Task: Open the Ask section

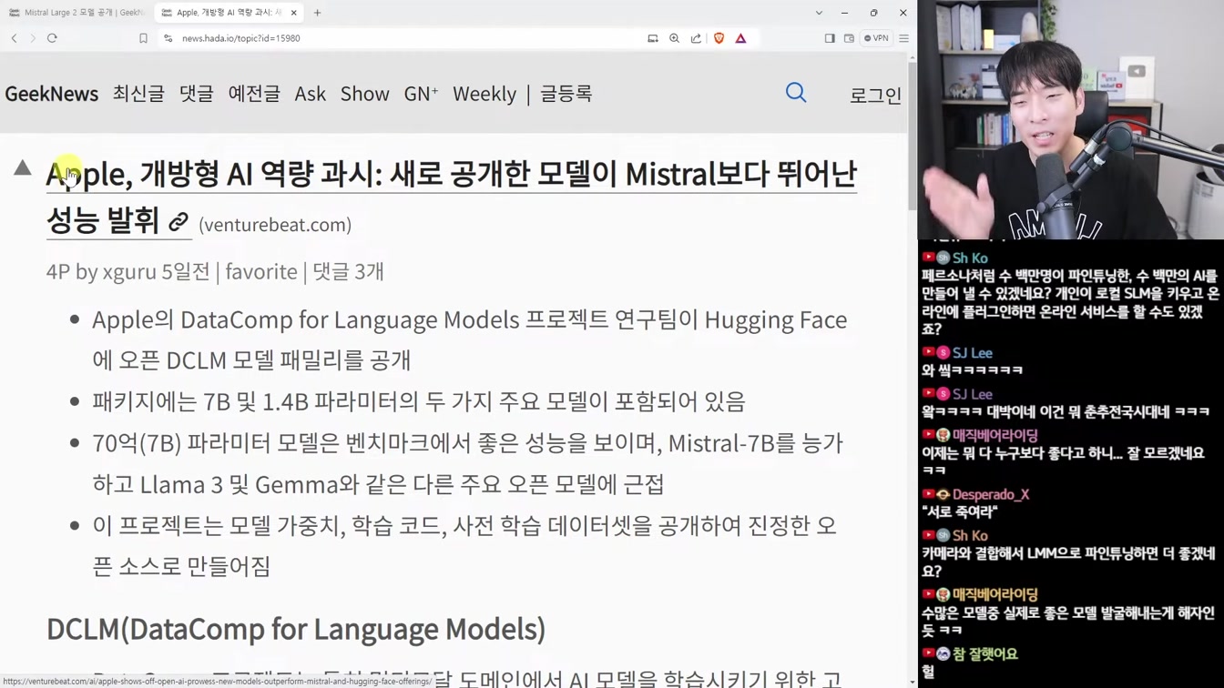Action: (x=310, y=94)
